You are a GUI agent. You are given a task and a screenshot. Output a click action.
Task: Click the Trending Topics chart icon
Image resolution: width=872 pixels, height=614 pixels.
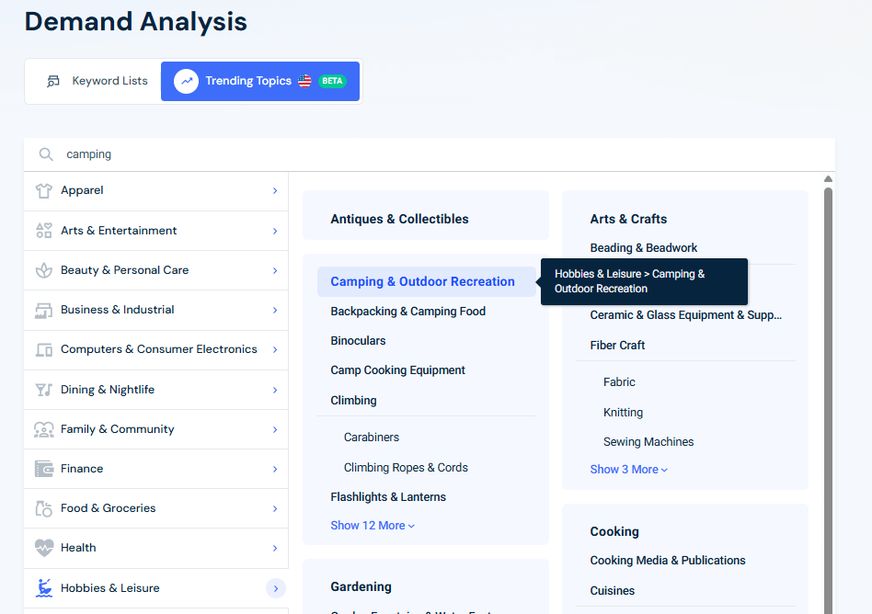187,81
